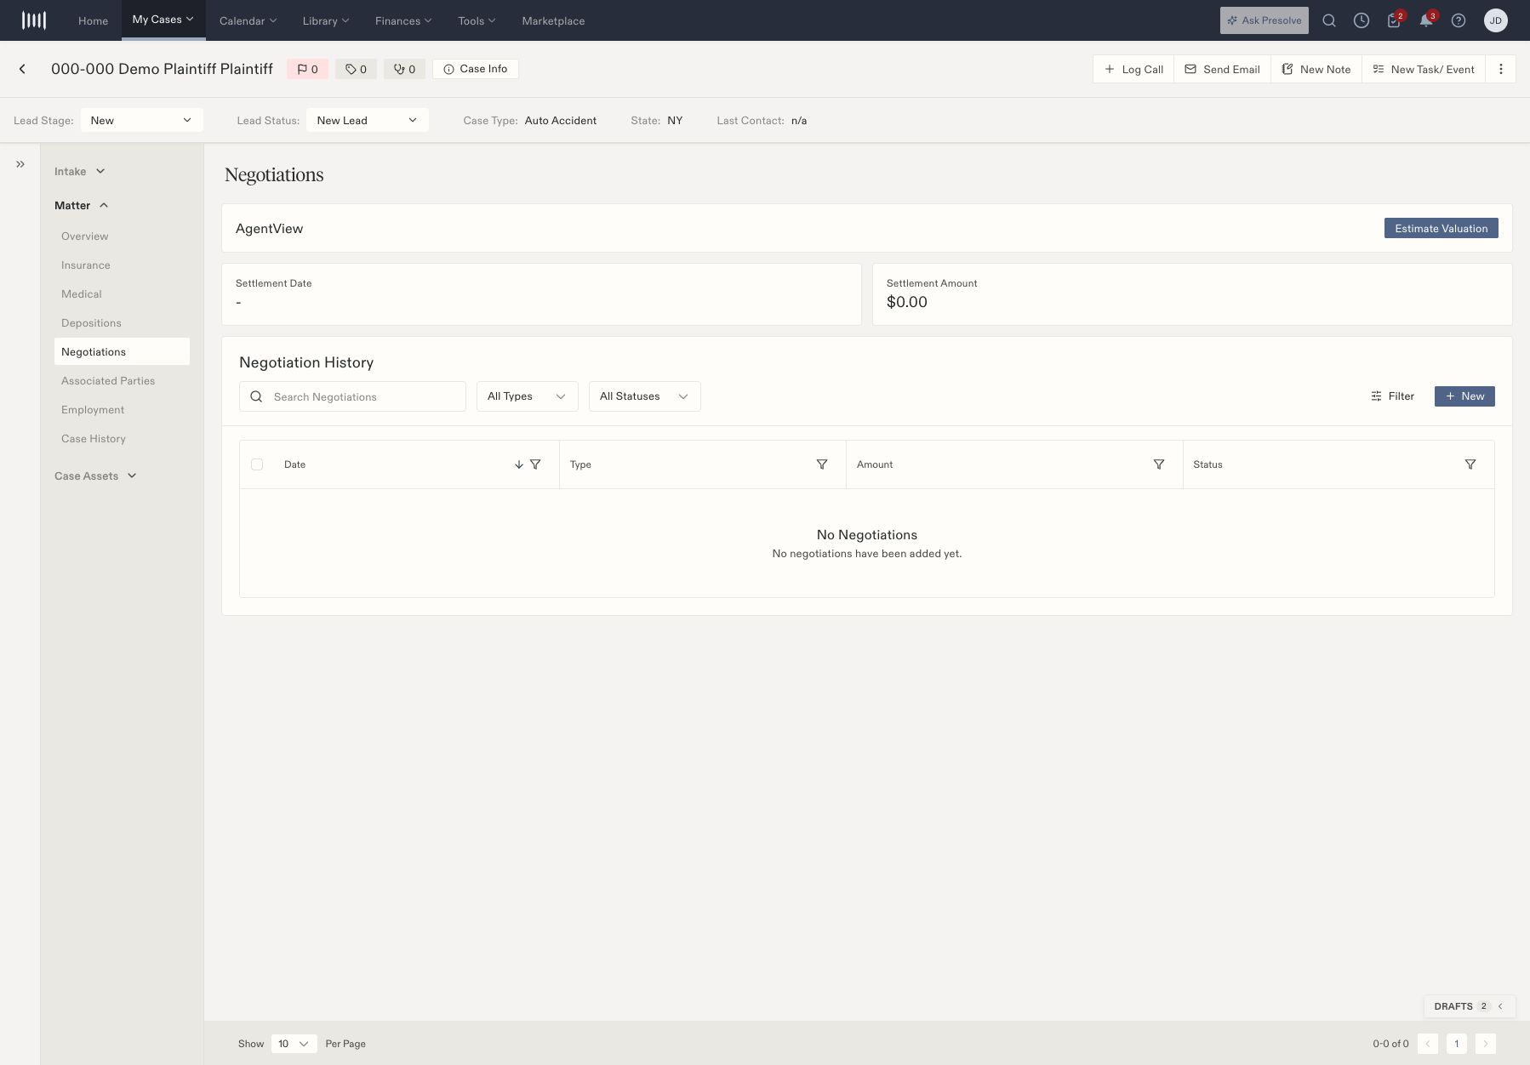Filter the Status column
Image resolution: width=1530 pixels, height=1065 pixels.
click(1470, 464)
